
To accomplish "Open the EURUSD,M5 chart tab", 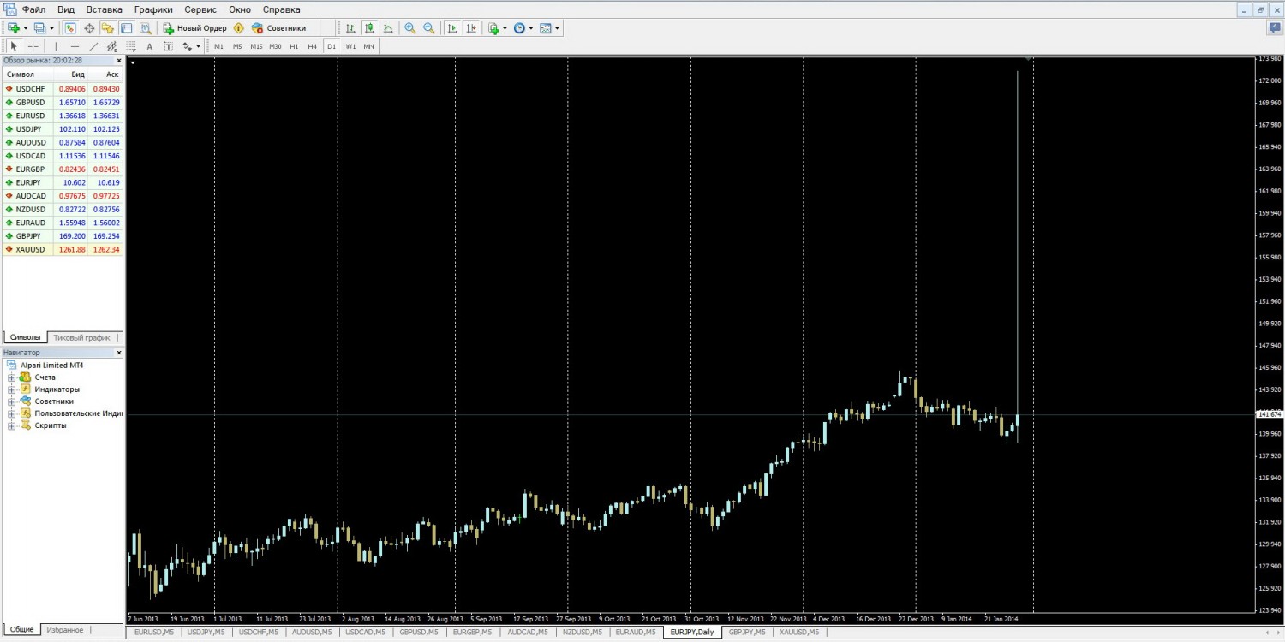I will [154, 632].
